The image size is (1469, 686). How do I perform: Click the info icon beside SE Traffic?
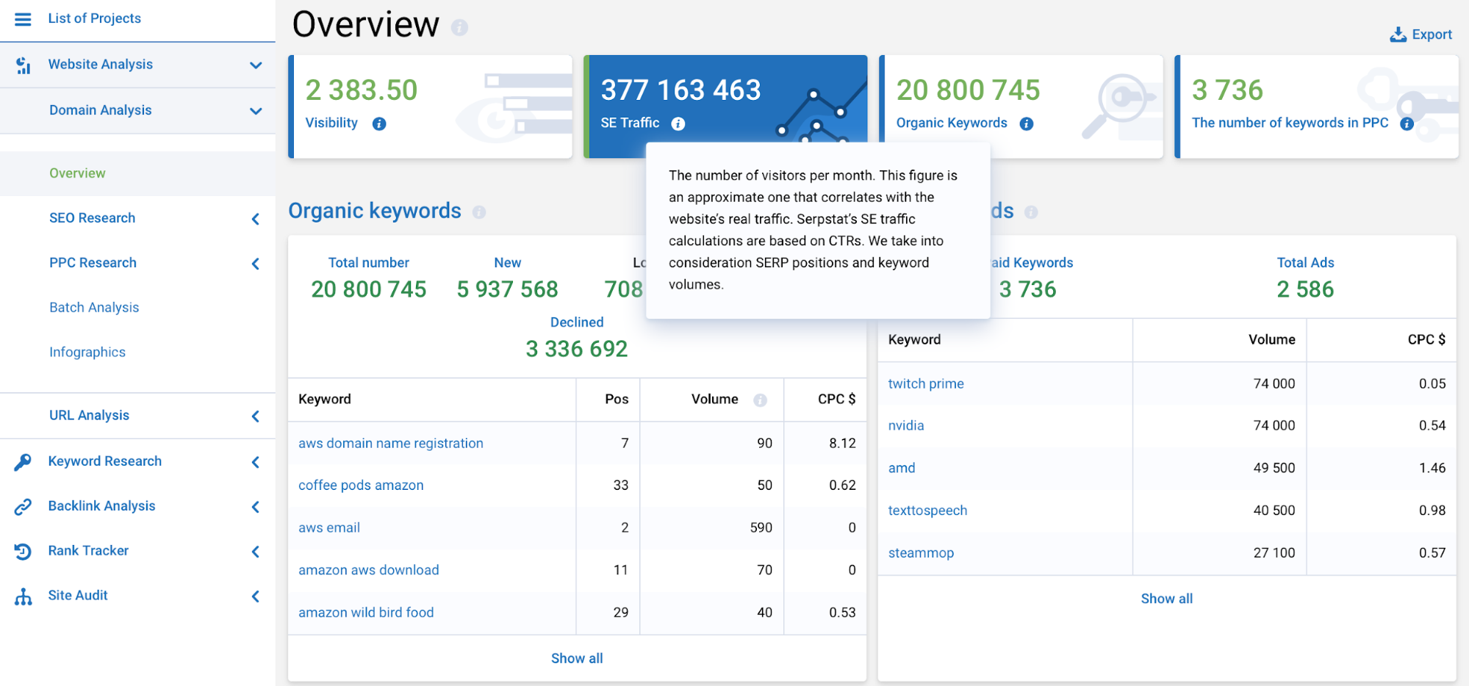tap(678, 124)
